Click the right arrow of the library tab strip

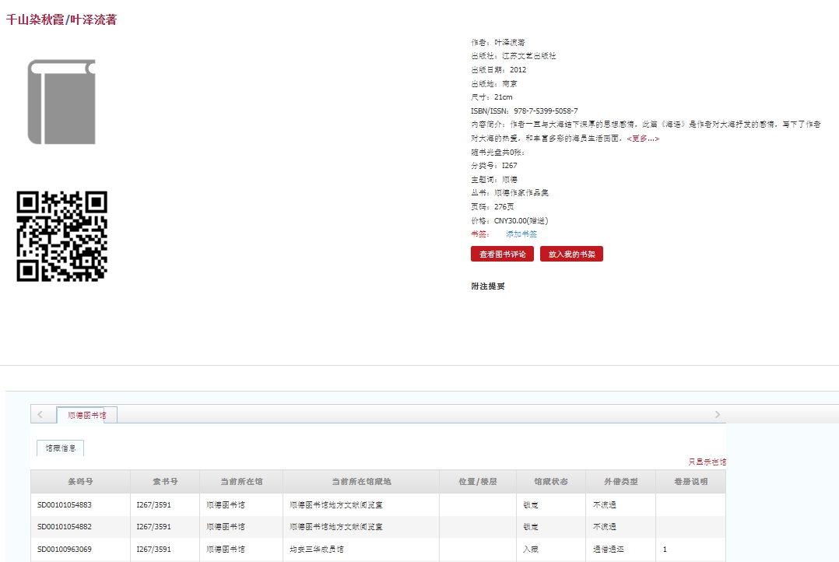pyautogui.click(x=718, y=415)
